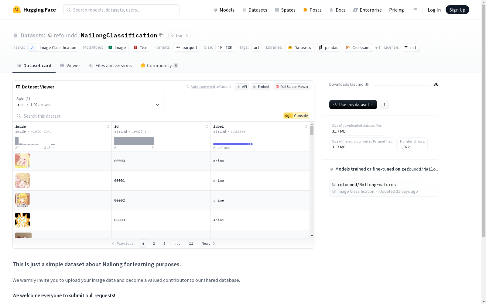Open the Use this dataset dropdown
The image size is (486, 304).
[353, 105]
